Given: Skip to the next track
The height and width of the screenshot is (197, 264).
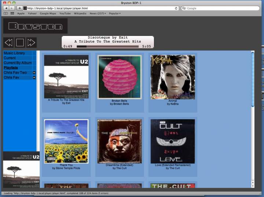Looking at the screenshot, I should 31,43.
